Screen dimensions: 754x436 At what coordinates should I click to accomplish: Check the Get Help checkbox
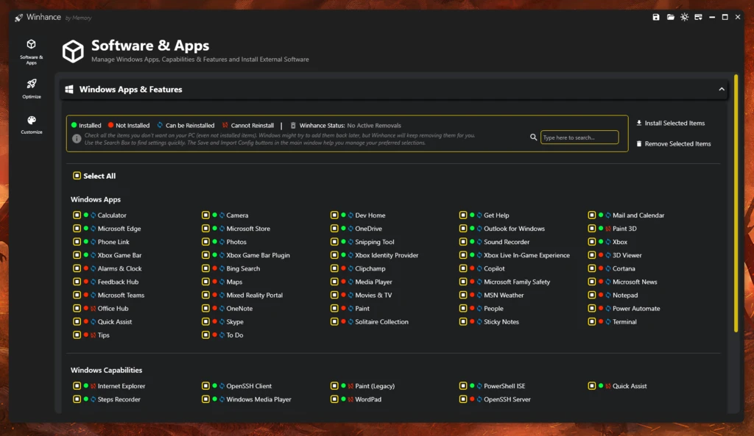[x=463, y=215]
